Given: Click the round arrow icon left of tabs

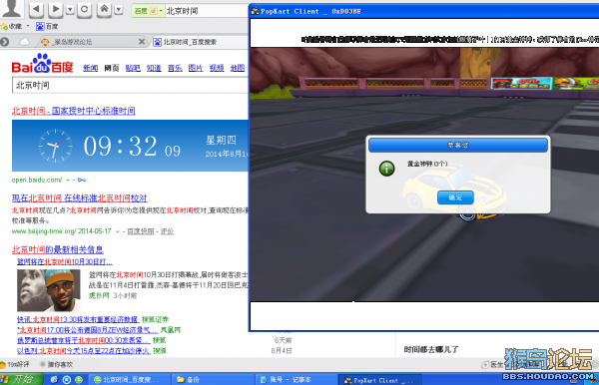Looking at the screenshot, I should [5, 42].
